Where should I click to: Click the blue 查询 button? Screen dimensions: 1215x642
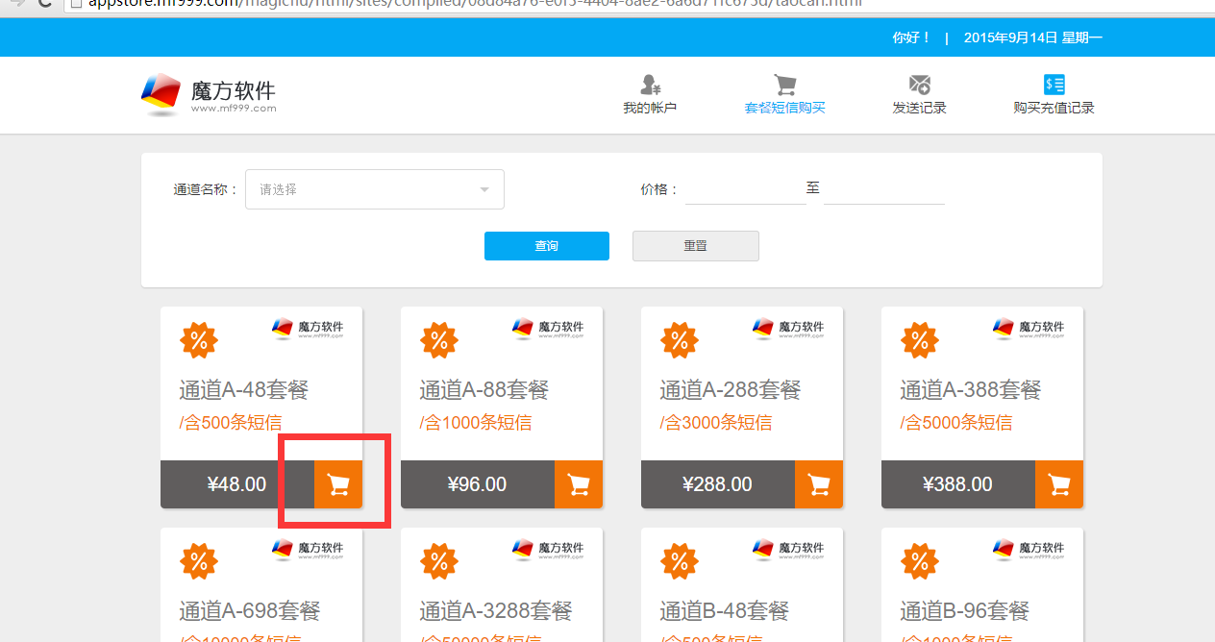click(x=547, y=246)
